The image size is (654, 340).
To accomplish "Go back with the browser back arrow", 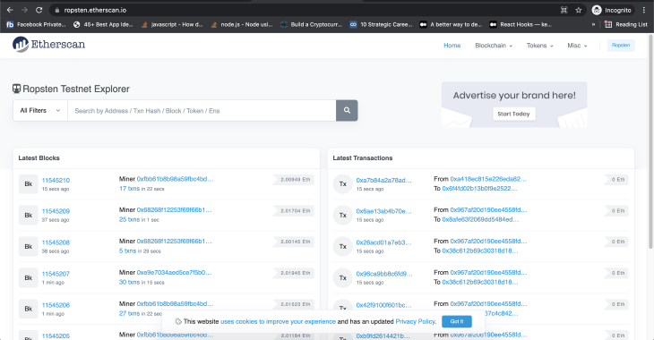I will point(10,10).
